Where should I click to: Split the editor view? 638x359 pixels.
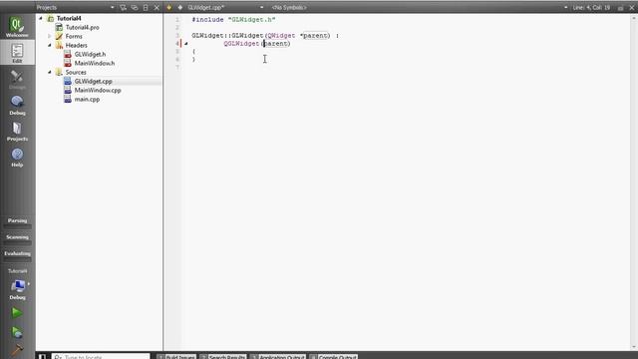620,7
